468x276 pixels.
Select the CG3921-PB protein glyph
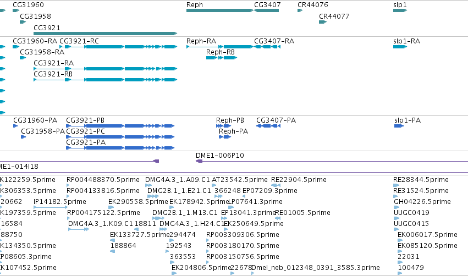[120, 126]
